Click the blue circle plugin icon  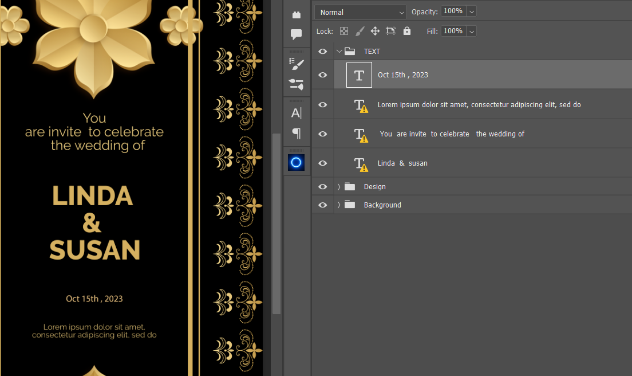(x=296, y=163)
